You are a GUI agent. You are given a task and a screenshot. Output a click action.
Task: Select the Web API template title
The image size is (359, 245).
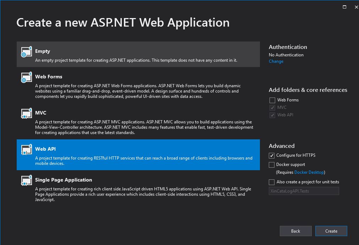[x=45, y=149]
